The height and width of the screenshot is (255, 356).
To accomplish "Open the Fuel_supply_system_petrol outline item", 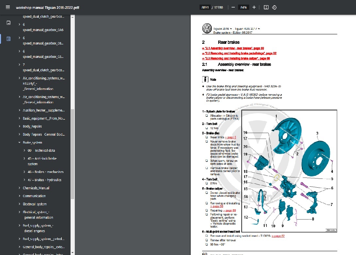I will coord(43,239).
